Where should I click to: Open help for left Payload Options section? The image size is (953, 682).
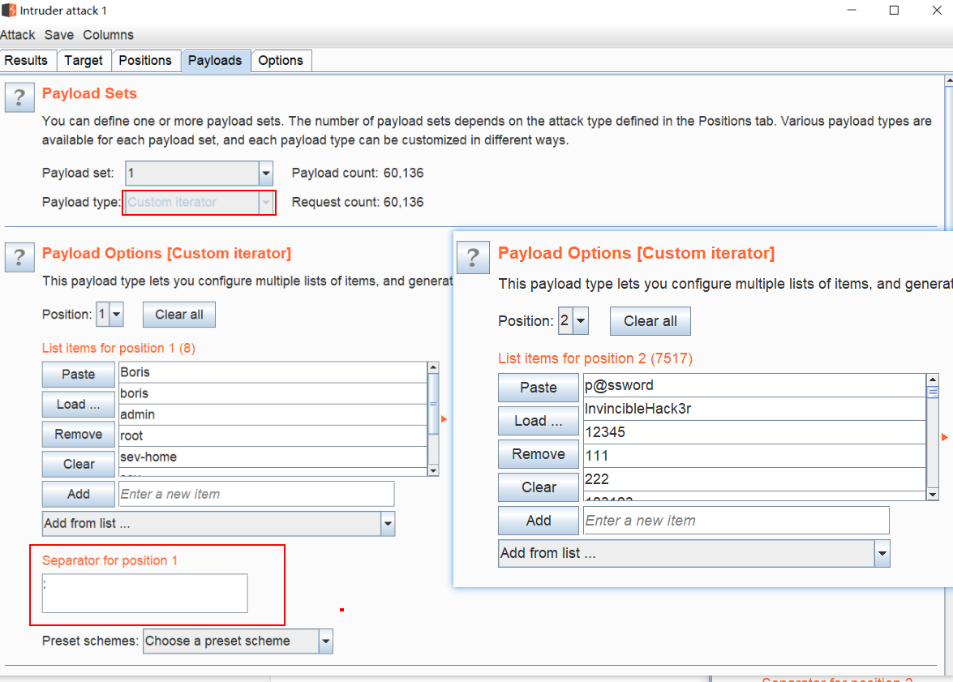tap(19, 257)
